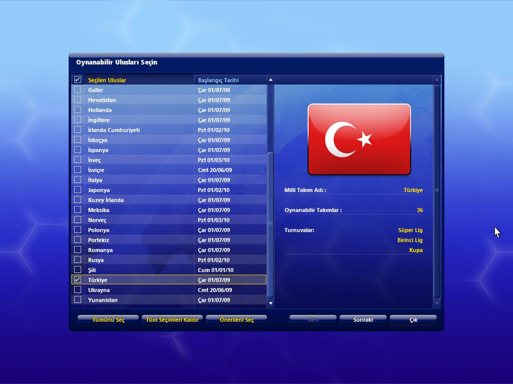Enable the İskoçya checkbox
Screen dimensions: 513x384
tap(78, 140)
